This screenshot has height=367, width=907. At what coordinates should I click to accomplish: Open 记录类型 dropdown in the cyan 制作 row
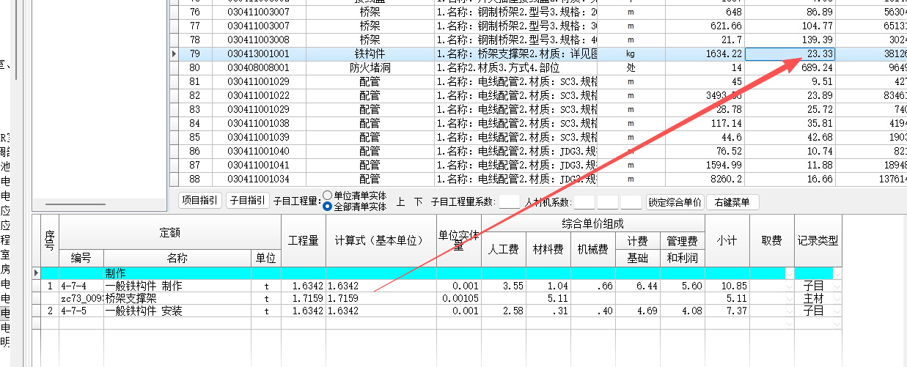click(x=837, y=273)
